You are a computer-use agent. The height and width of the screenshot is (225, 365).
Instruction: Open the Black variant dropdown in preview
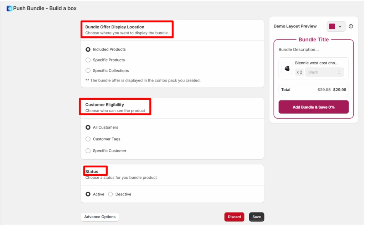324,72
